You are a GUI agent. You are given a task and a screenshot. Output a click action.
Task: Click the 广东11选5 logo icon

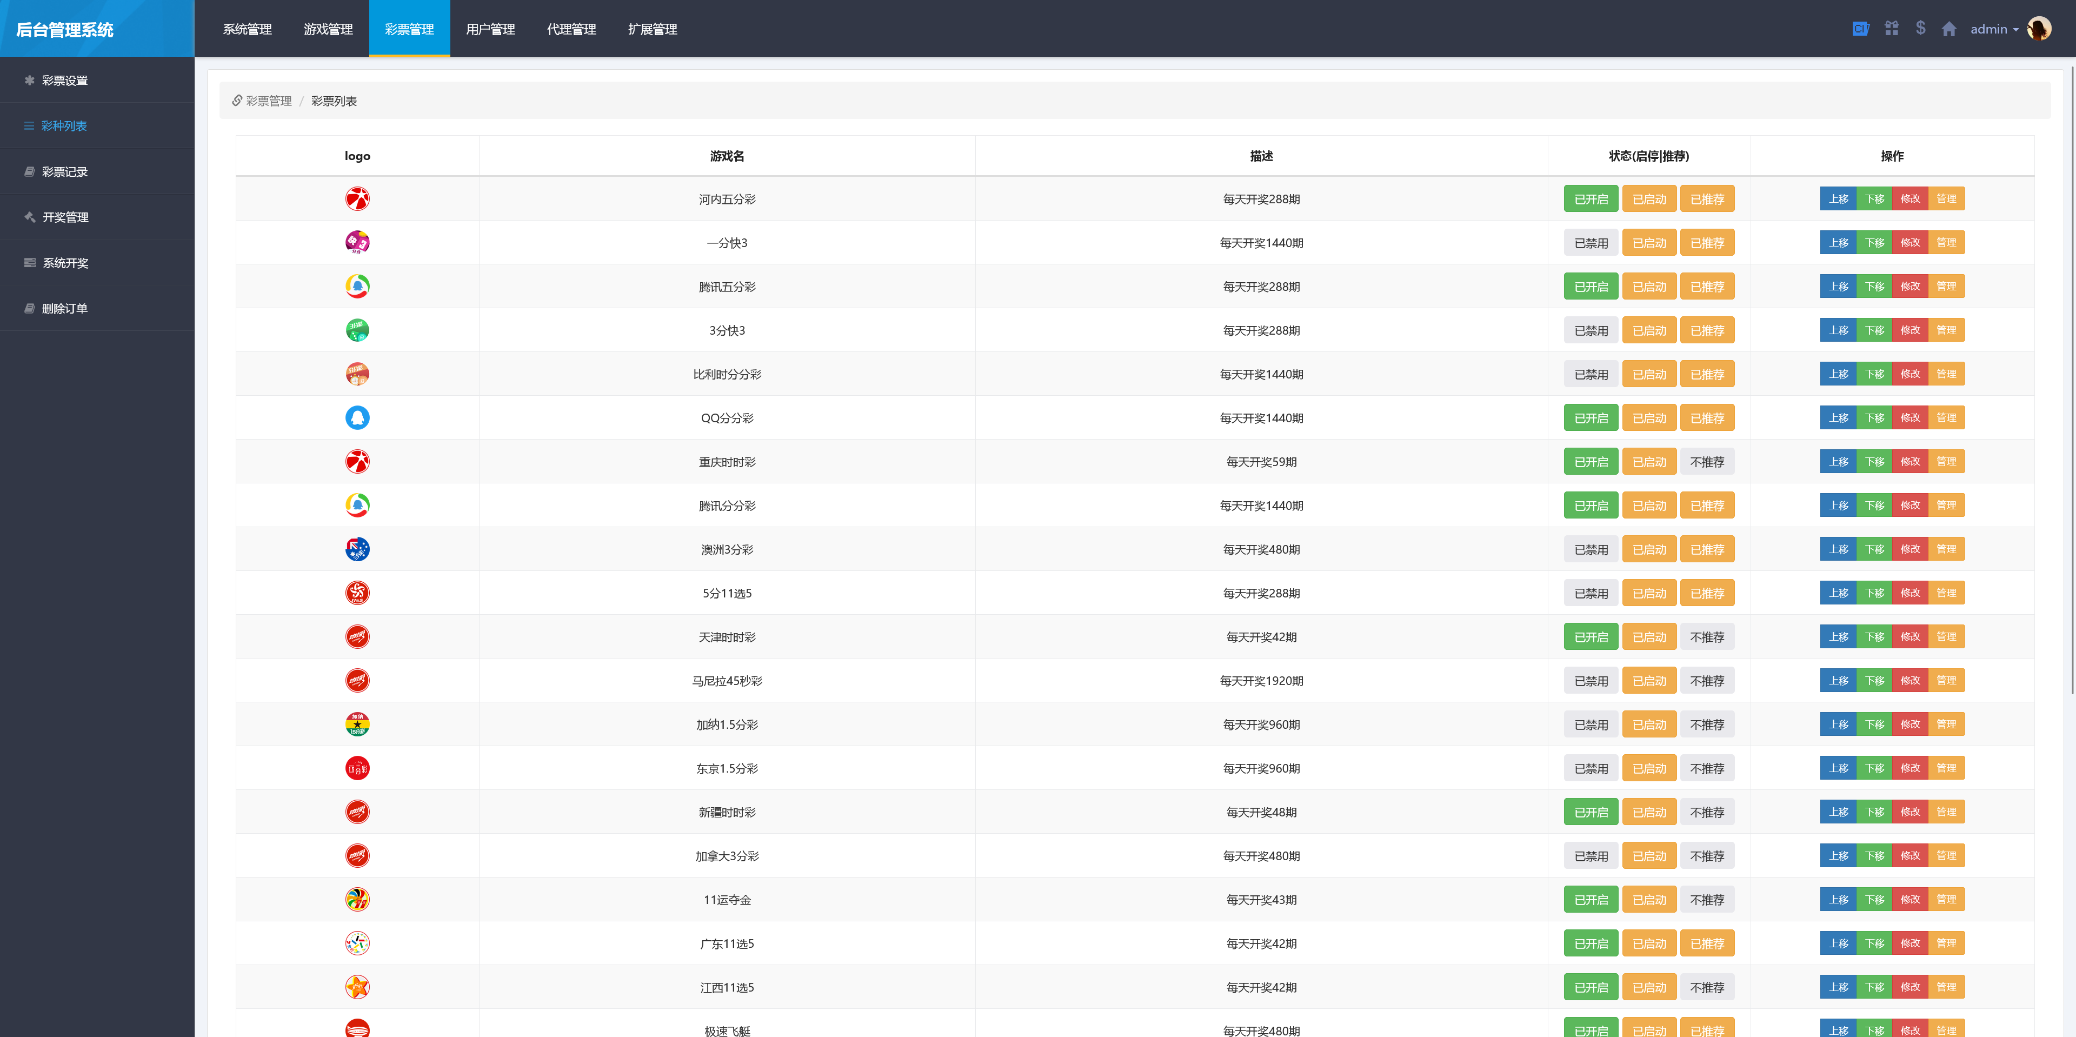(357, 943)
